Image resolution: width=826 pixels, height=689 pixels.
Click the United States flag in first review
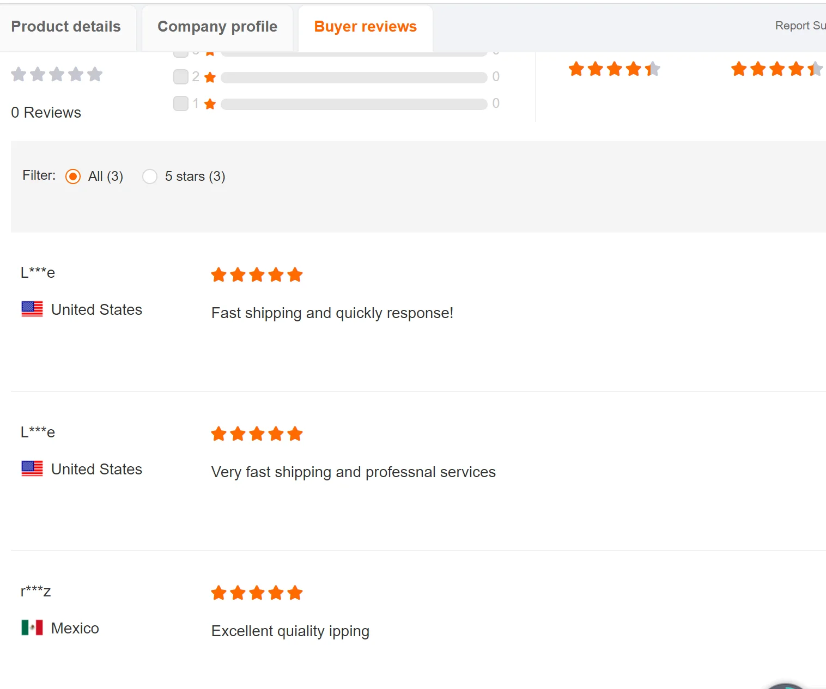click(x=32, y=309)
